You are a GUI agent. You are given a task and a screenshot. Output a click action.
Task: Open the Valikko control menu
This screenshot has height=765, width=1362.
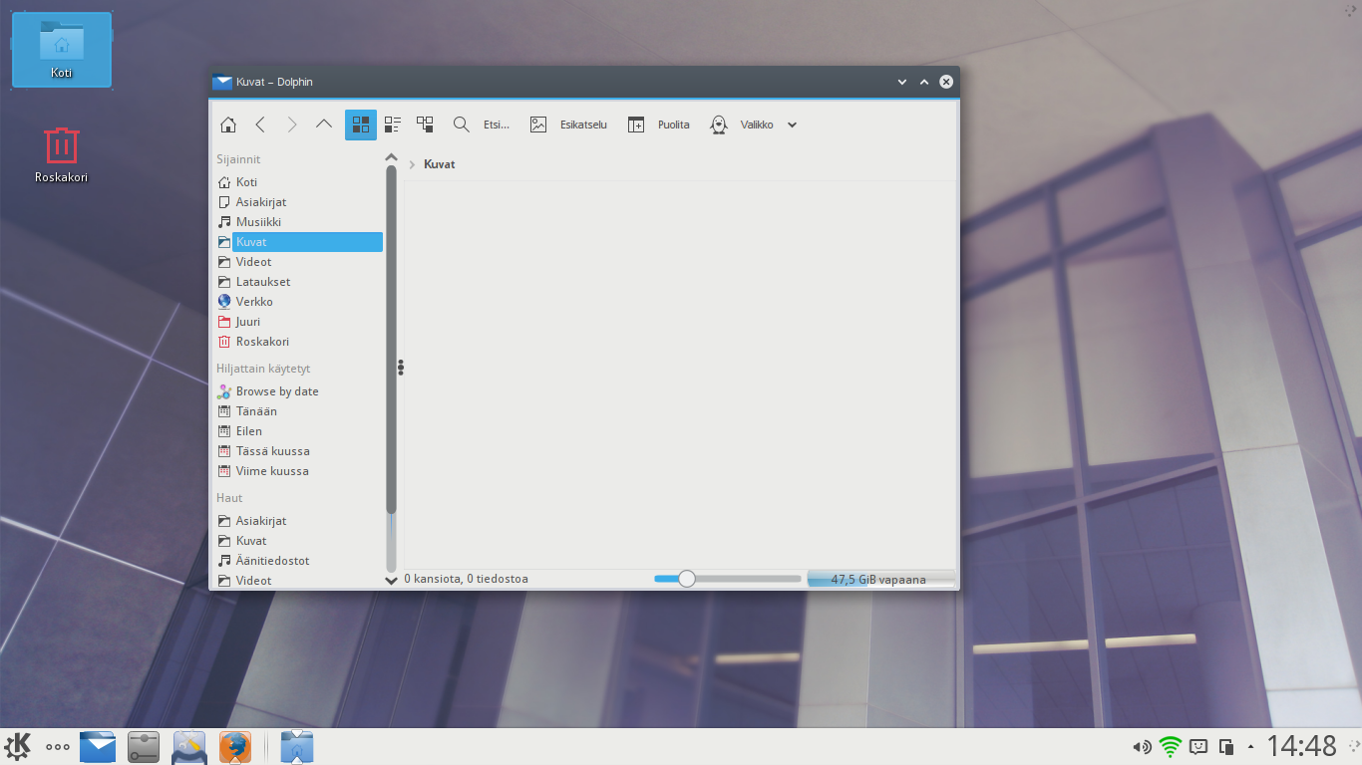[741, 125]
